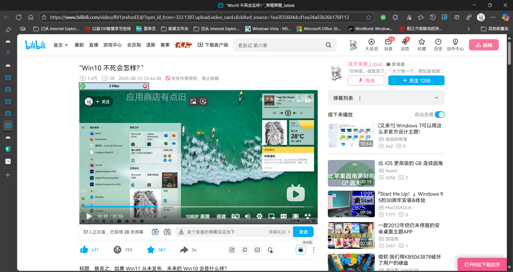The width and height of the screenshot is (513, 272).
Task: Click the green N extension icon in Edge toolbar
Action: click(383, 17)
